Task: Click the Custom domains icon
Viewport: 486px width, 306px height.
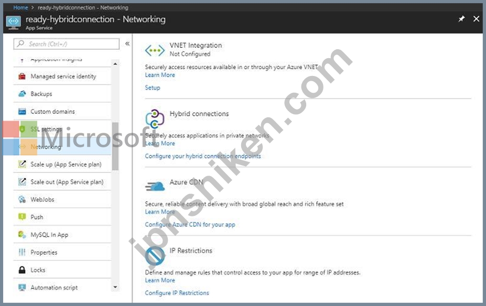Action: pyautogui.click(x=22, y=112)
